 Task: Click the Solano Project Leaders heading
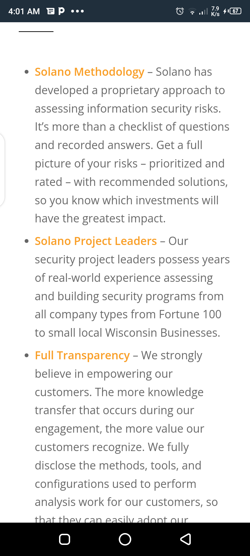pos(96,241)
